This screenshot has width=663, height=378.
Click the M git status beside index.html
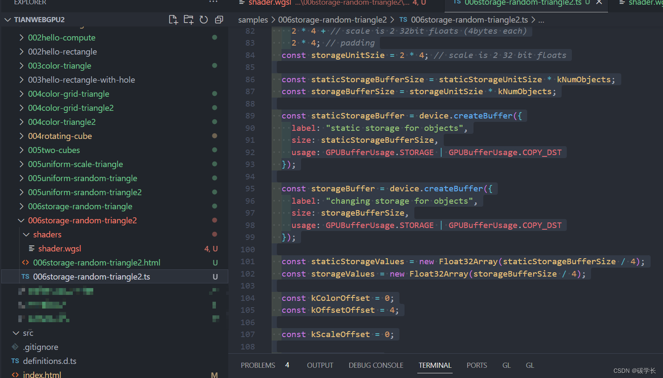(214, 375)
